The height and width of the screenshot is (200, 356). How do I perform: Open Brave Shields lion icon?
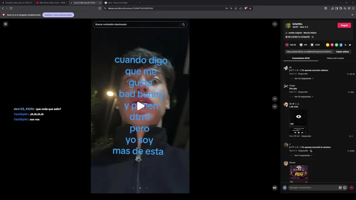pos(246,8)
